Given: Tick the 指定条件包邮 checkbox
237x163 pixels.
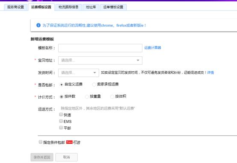Looking at the screenshot, I should coord(41,142).
